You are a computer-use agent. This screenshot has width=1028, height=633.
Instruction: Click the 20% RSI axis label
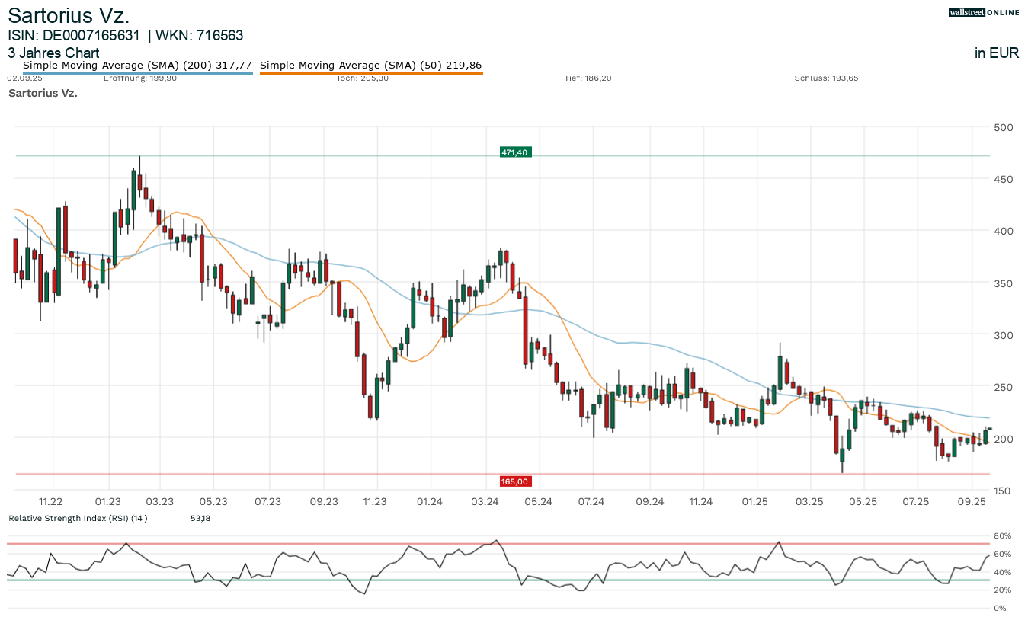tap(1004, 590)
